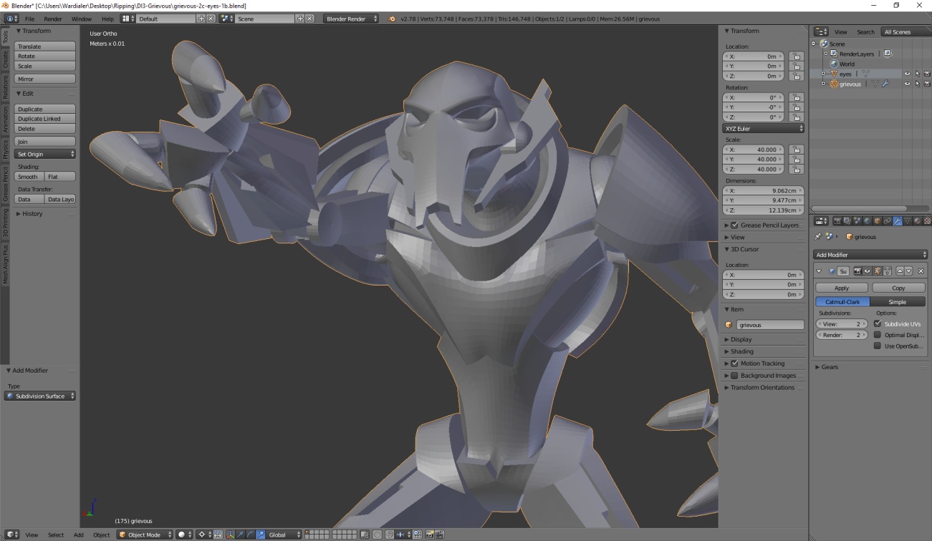Switch to the 3D Printing tool shelf tab
The image size is (932, 541).
[x=5, y=223]
